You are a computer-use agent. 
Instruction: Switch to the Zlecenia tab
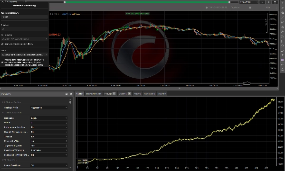pyautogui.click(x=124, y=94)
